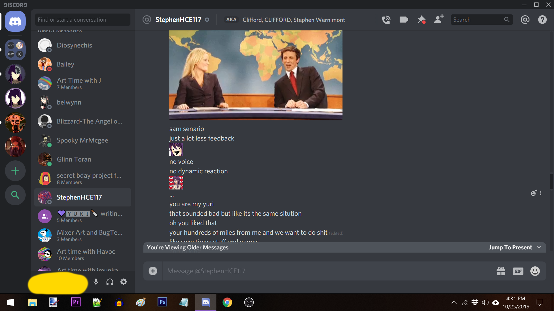Open Windows notification center

(539, 302)
